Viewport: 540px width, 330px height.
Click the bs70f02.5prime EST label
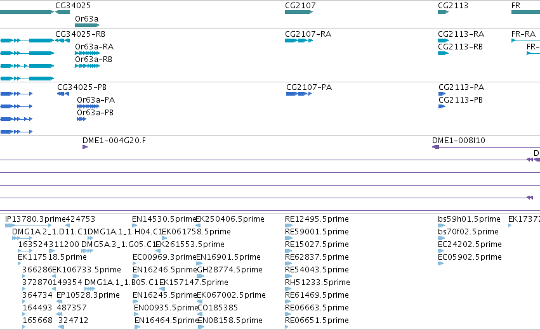pyautogui.click(x=468, y=232)
